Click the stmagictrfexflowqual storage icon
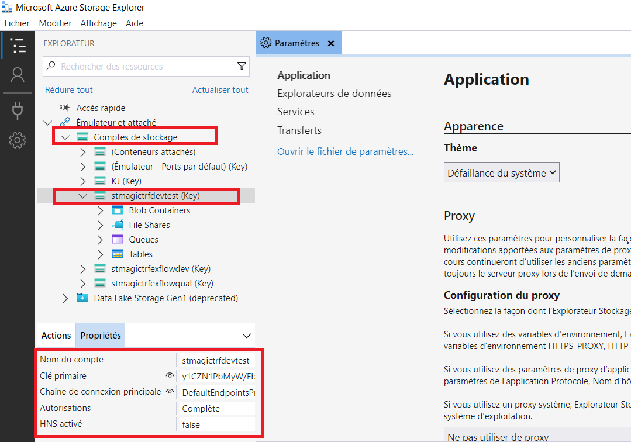 coord(100,283)
